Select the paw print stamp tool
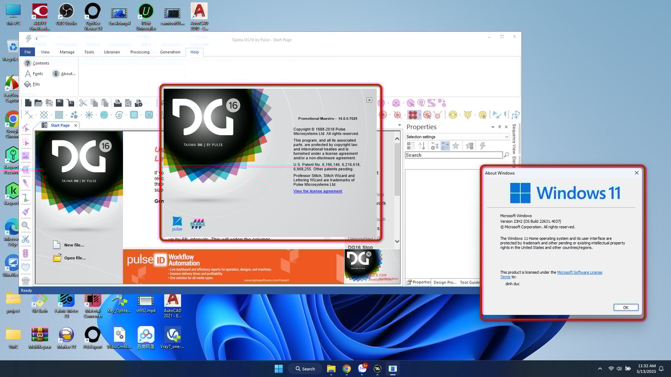Image resolution: width=671 pixels, height=377 pixels. coord(74,115)
